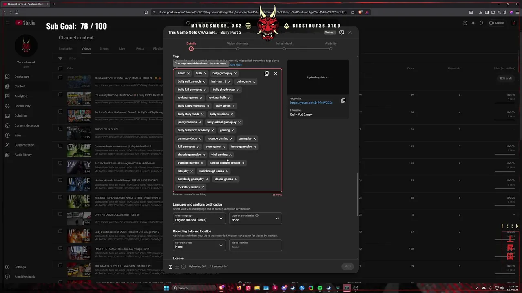Check the 'Rockstar's Most Underrated Game' row

click(60, 112)
